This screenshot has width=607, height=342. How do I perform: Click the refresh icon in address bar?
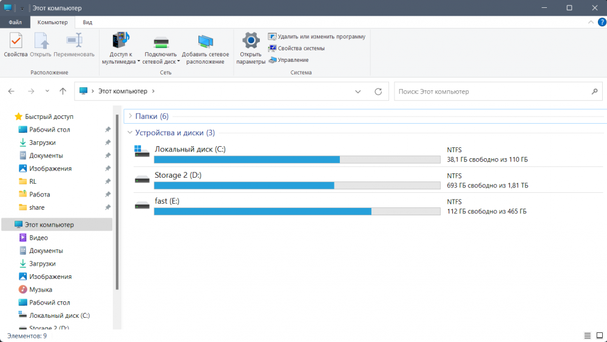coord(378,92)
